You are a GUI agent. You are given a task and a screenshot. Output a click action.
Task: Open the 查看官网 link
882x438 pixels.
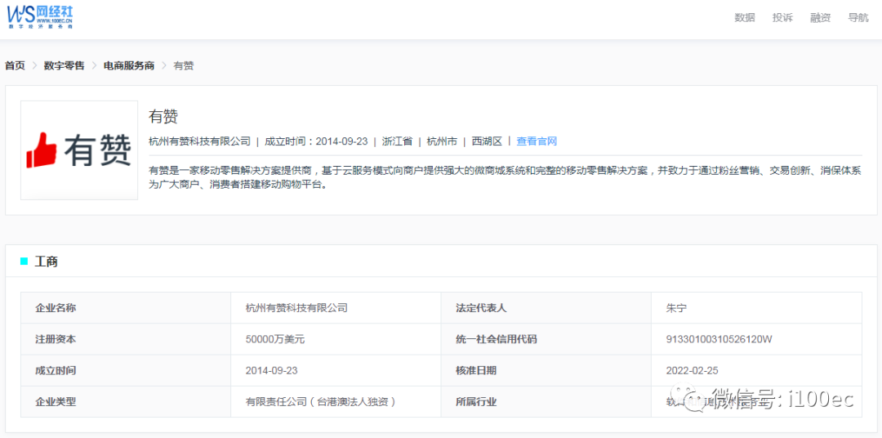(x=537, y=141)
